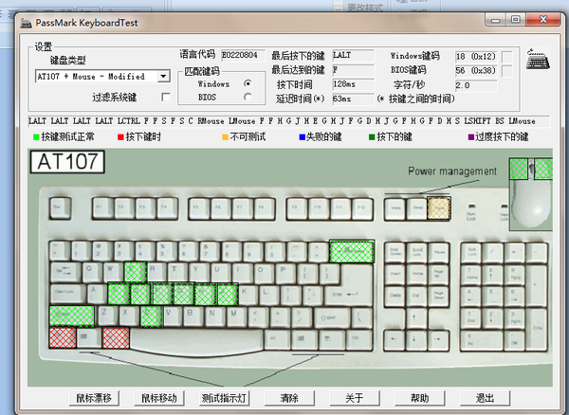Click the numpad Num Lock key

coord(471,252)
